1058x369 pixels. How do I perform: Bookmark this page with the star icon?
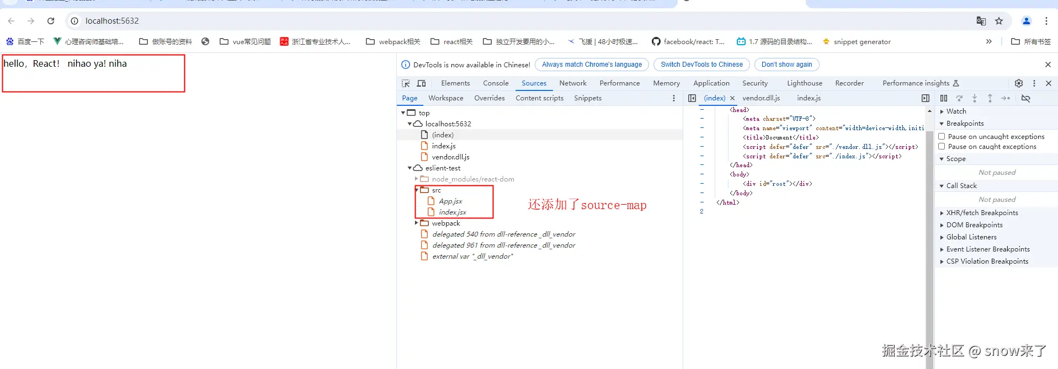click(999, 21)
